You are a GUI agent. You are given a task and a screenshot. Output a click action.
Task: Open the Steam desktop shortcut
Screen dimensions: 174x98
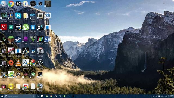pyautogui.click(x=18, y=39)
